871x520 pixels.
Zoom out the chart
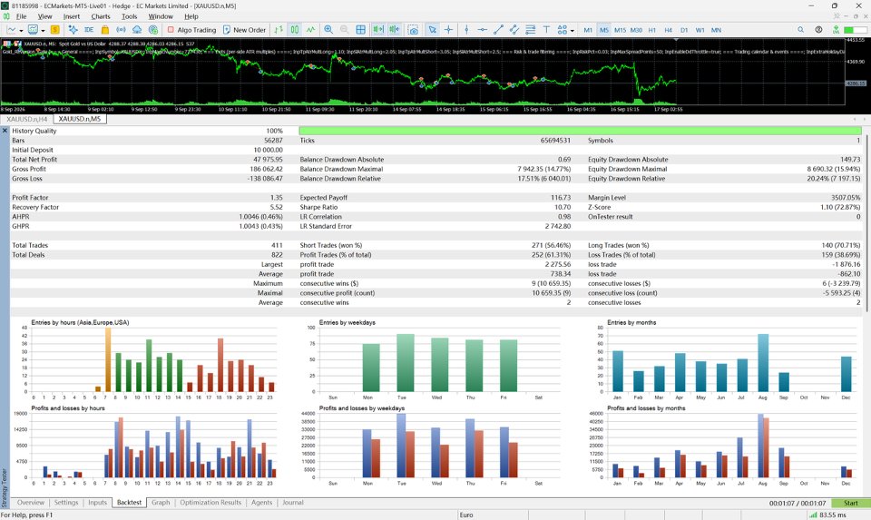coord(345,29)
